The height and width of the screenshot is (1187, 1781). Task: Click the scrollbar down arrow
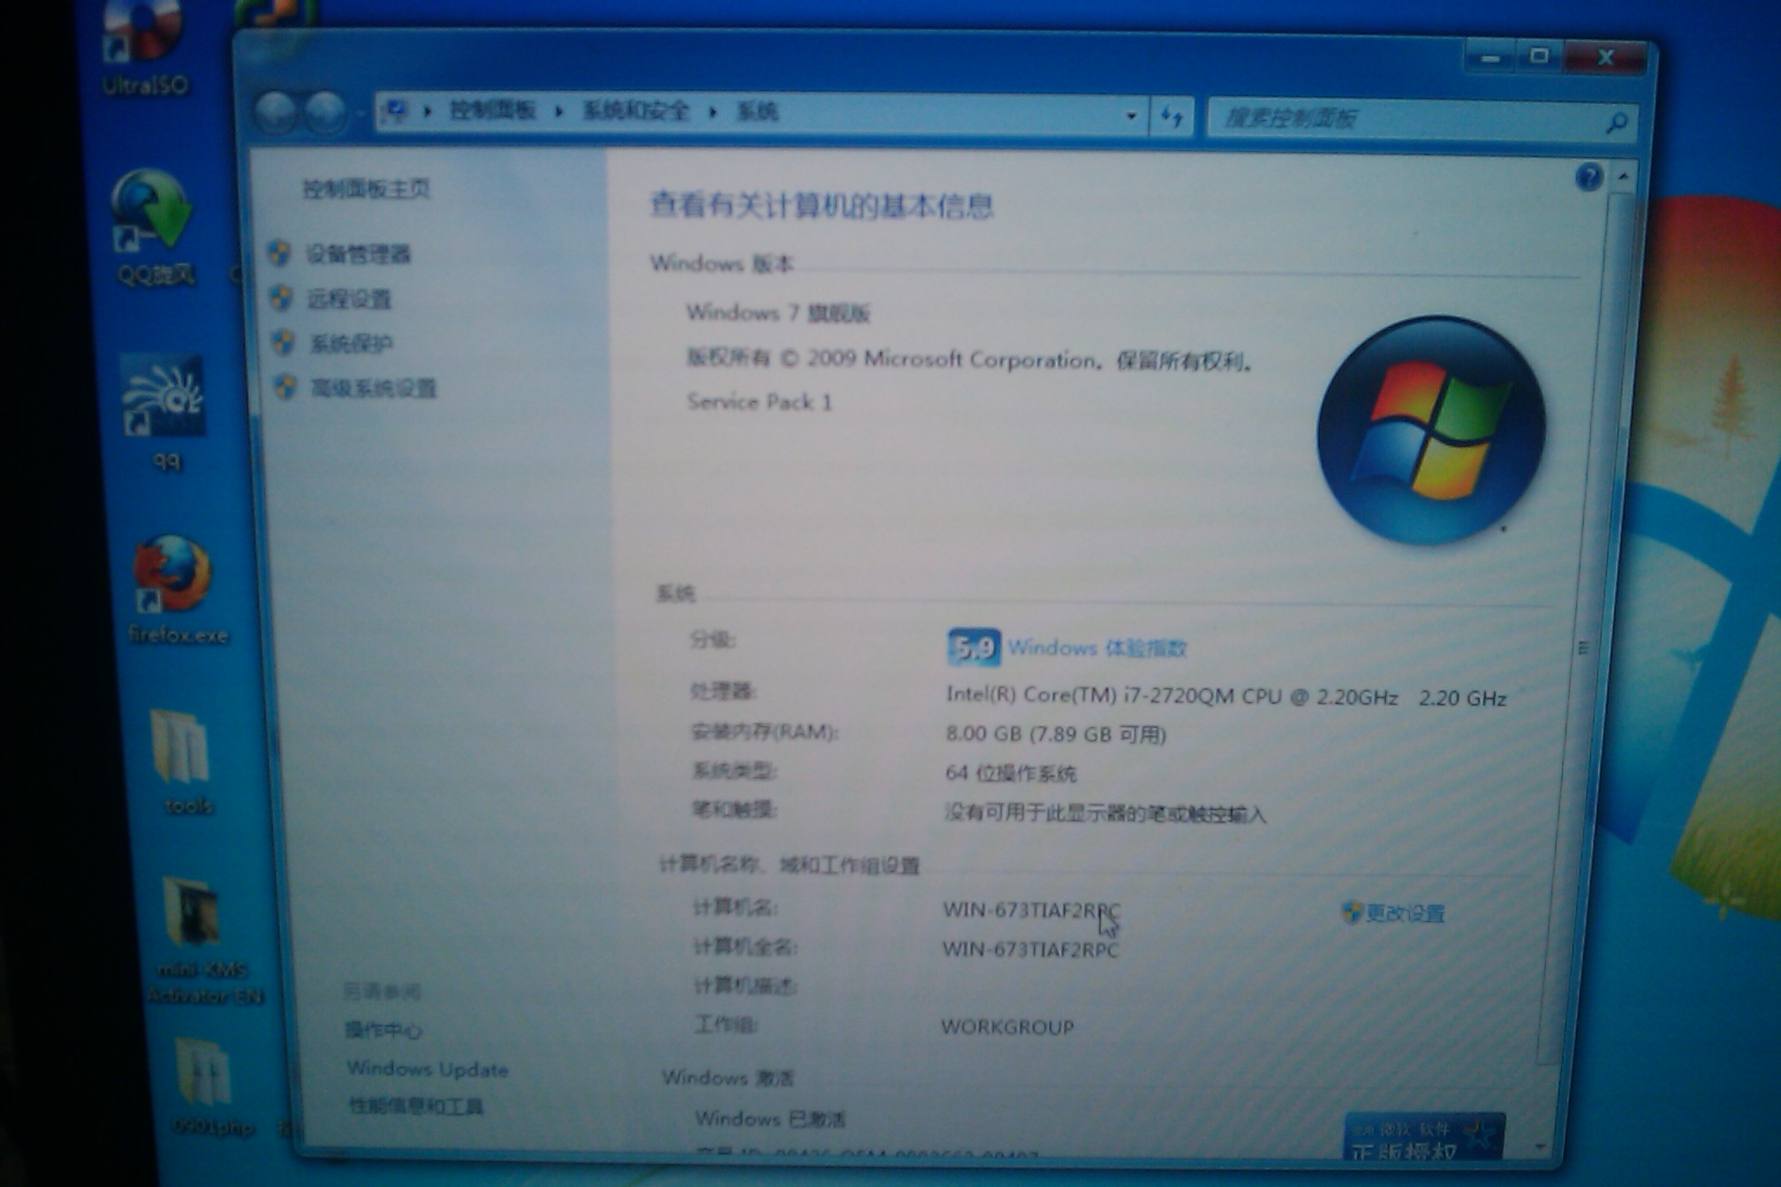point(1541,1147)
